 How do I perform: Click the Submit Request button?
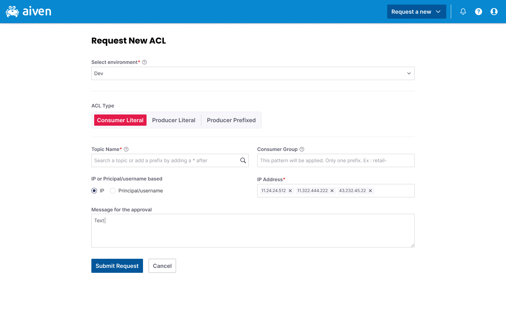(117, 266)
